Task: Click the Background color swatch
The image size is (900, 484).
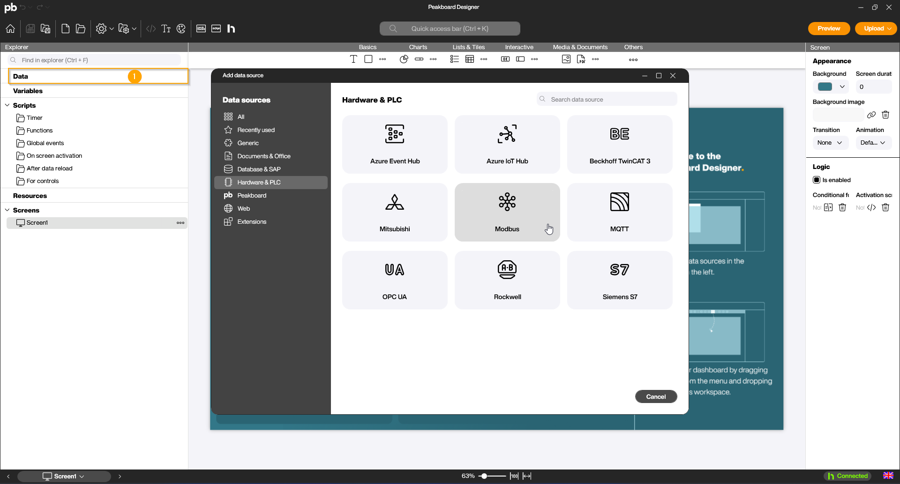Action: pyautogui.click(x=825, y=87)
